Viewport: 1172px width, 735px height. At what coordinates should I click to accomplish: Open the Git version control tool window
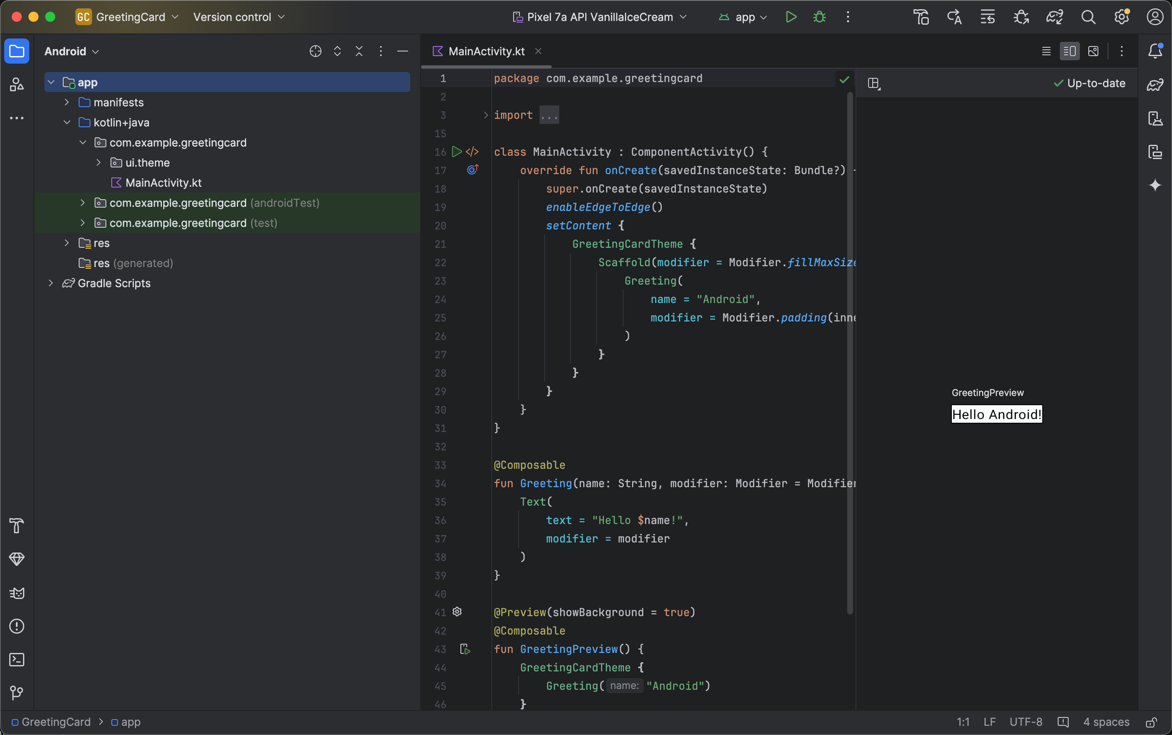(x=16, y=693)
